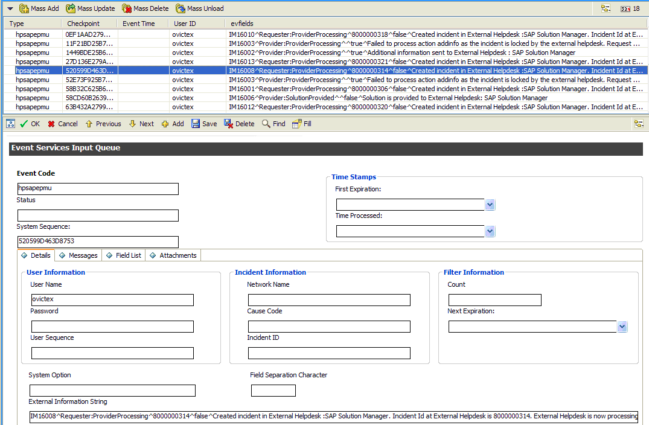Click the Fill button
This screenshot has width=649, height=425.
pos(302,124)
